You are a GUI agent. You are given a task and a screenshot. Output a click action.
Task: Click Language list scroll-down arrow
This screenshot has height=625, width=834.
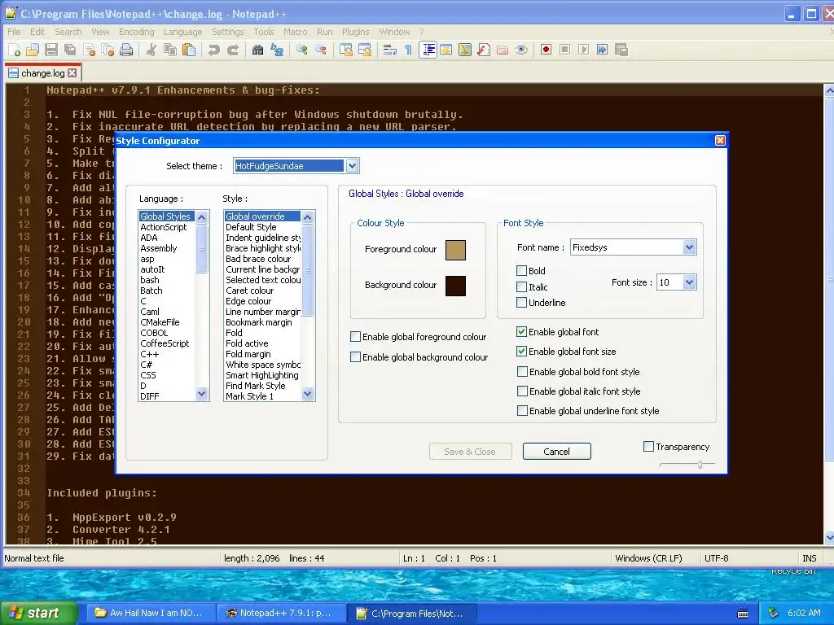tap(202, 394)
